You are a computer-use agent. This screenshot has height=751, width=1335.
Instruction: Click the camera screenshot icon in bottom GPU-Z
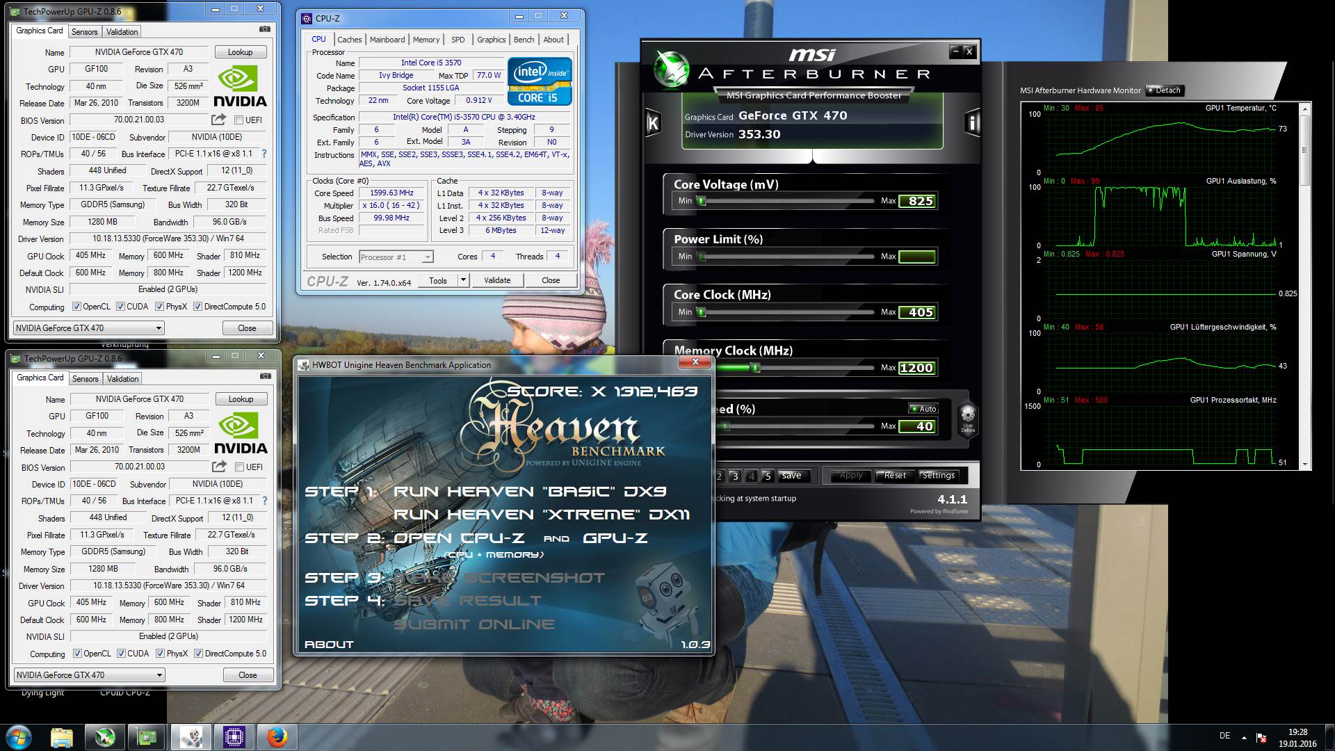click(265, 376)
